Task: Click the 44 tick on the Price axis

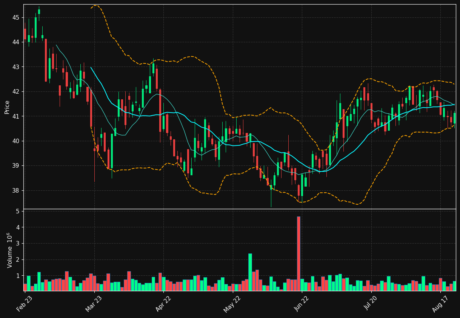Action: pos(16,42)
